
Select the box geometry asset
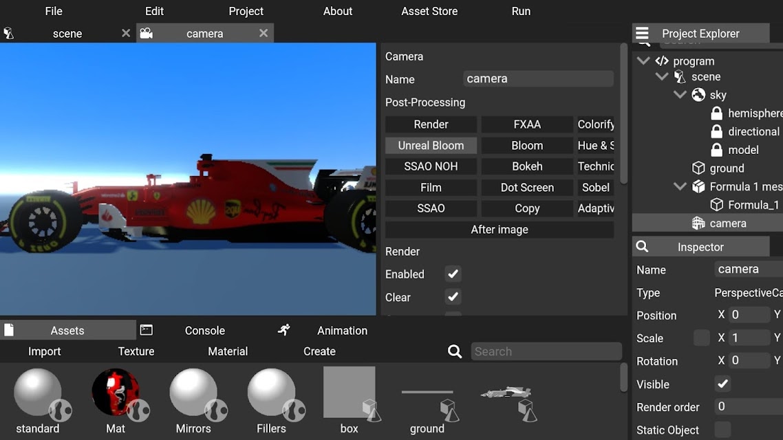(350, 392)
